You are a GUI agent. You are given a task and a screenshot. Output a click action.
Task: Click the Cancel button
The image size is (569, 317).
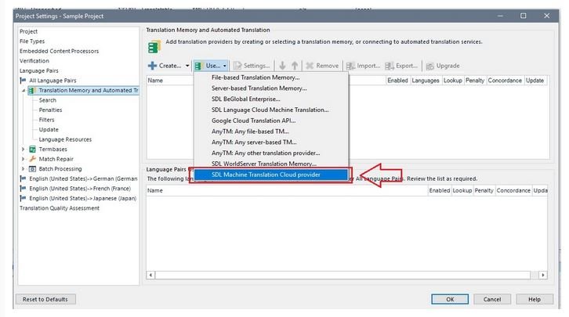pos(492,299)
